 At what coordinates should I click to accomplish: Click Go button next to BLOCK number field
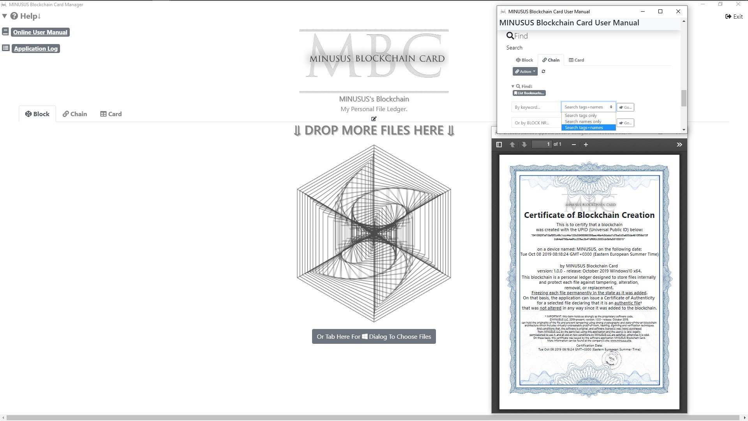[625, 123]
